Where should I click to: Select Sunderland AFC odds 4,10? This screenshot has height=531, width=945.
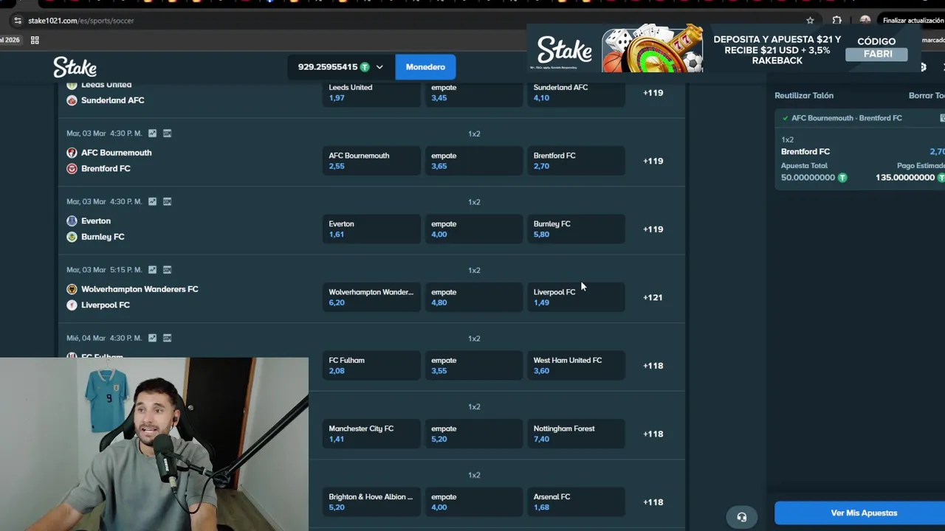577,92
